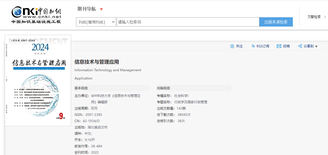Screen dimensions: 328x155
Task: Select 出版文献量 value 143篇
Action: [x=181, y=108]
